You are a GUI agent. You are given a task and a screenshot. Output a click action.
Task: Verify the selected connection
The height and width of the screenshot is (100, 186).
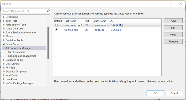pos(173,35)
